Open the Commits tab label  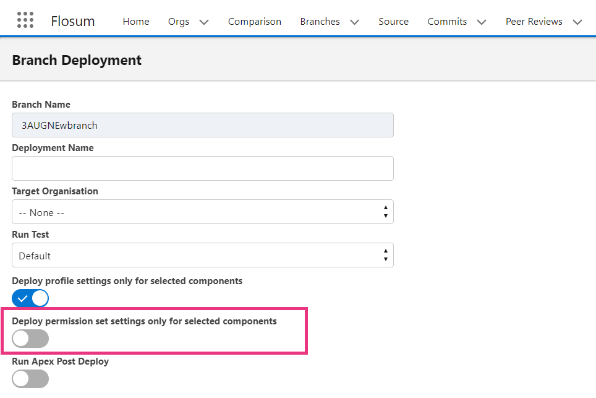tap(447, 21)
